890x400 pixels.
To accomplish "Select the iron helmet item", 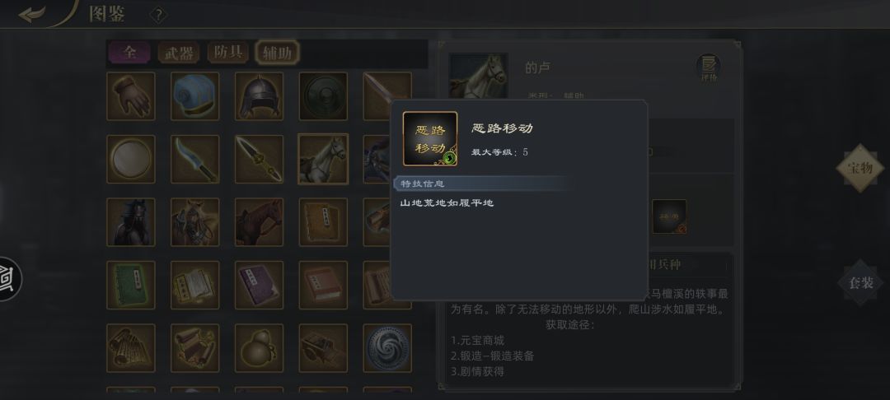I will (259, 96).
